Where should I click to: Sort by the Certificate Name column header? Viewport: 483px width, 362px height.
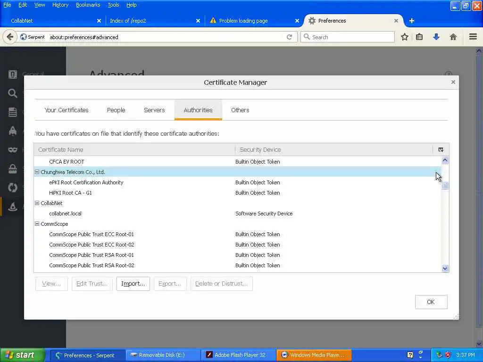pos(134,149)
